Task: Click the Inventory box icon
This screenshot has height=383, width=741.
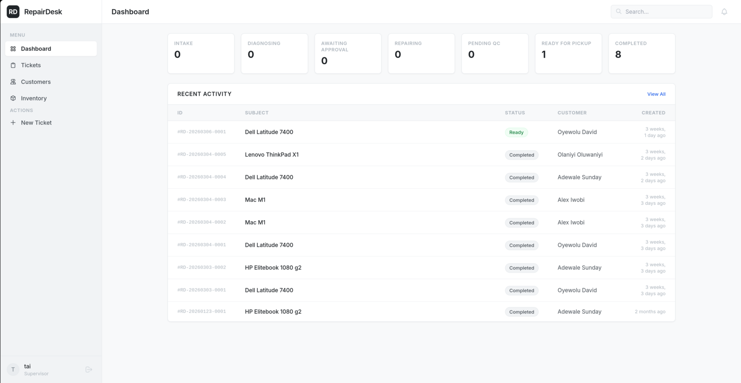Action: coord(13,99)
